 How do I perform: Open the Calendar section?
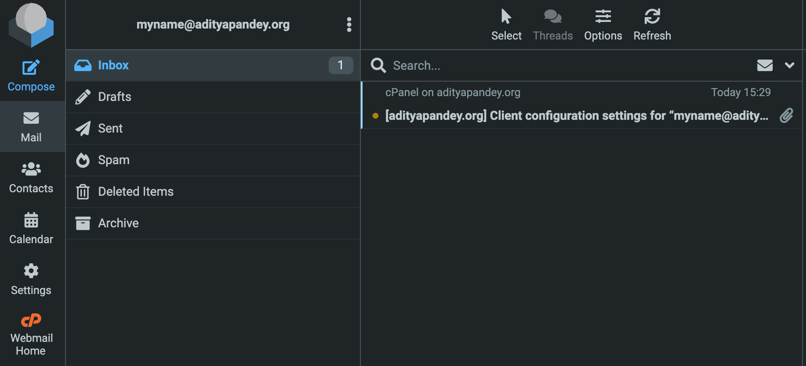coord(31,229)
